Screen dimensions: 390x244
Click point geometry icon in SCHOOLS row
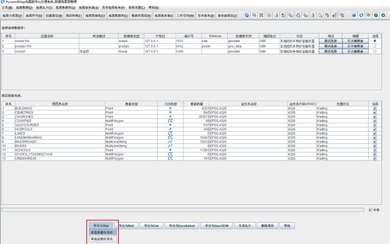[x=171, y=150]
